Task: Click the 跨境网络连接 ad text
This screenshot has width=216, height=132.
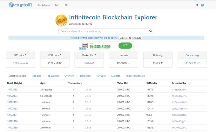Action: pos(100,47)
